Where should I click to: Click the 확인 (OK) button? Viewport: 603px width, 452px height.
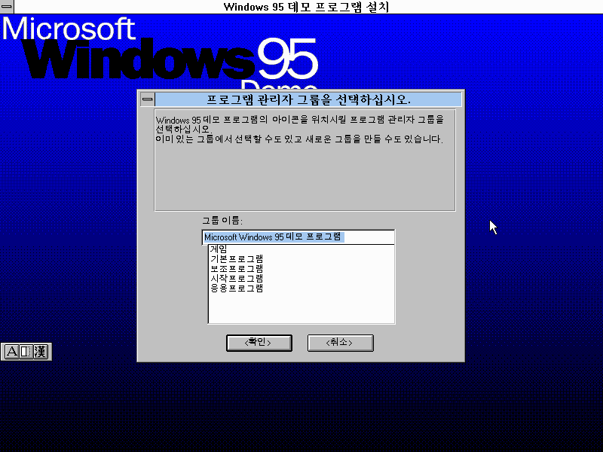(x=259, y=343)
